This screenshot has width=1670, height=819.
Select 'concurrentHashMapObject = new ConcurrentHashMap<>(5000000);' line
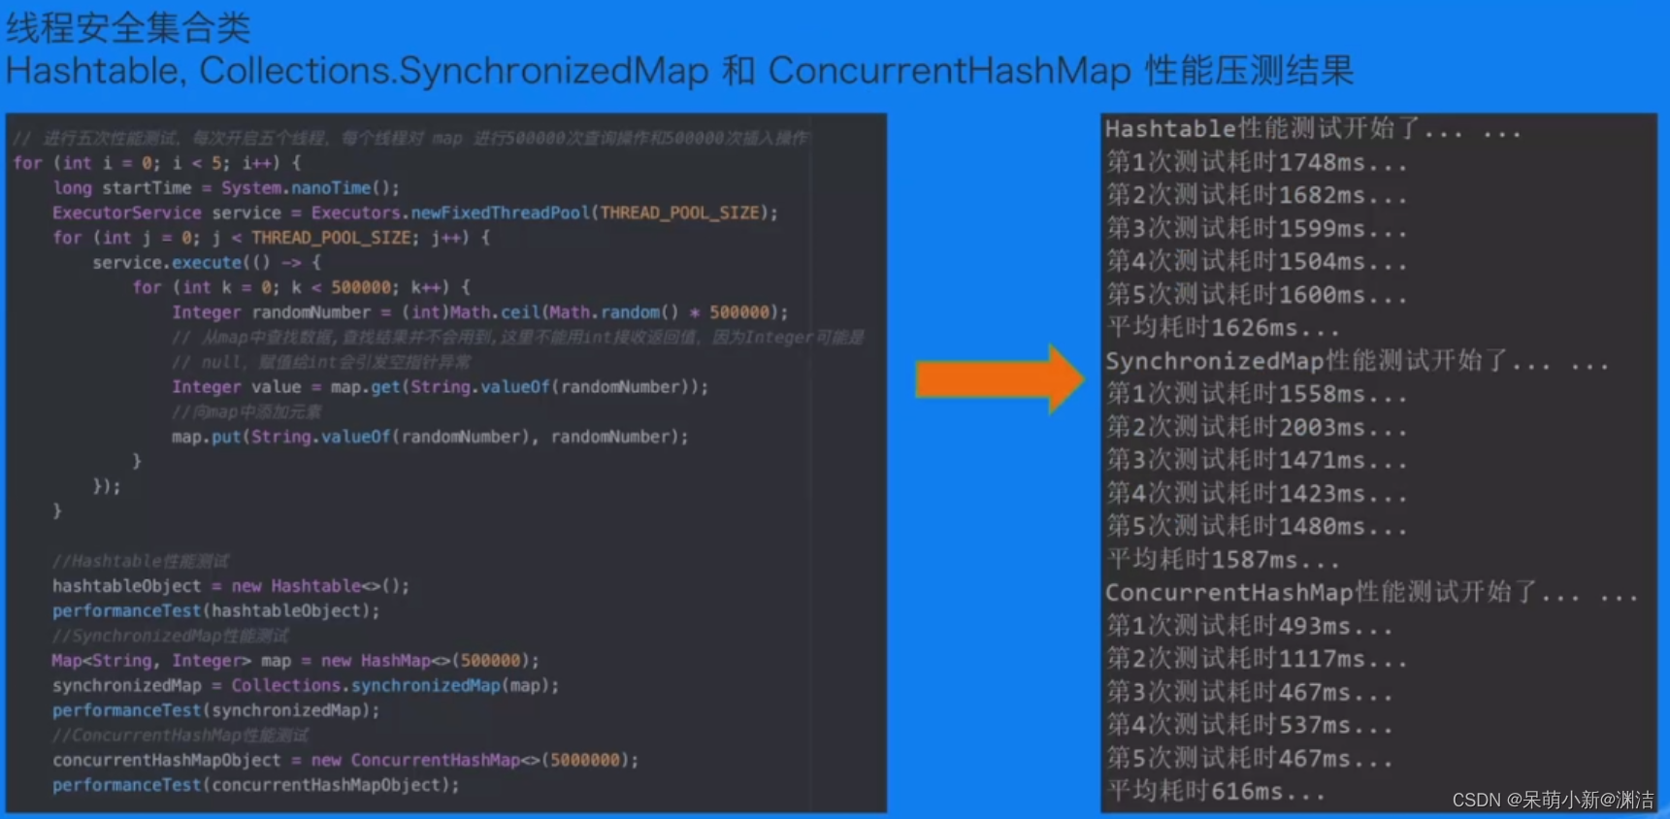point(345,761)
